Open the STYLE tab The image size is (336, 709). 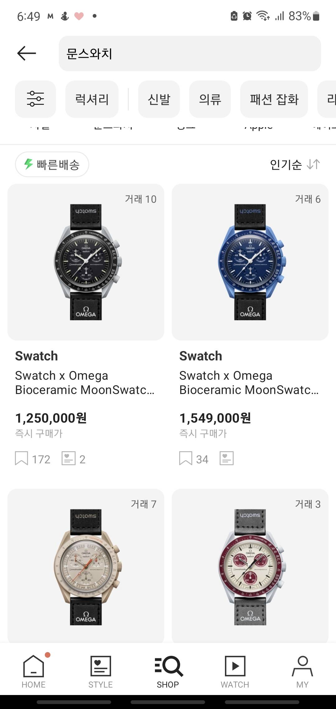[x=100, y=671]
